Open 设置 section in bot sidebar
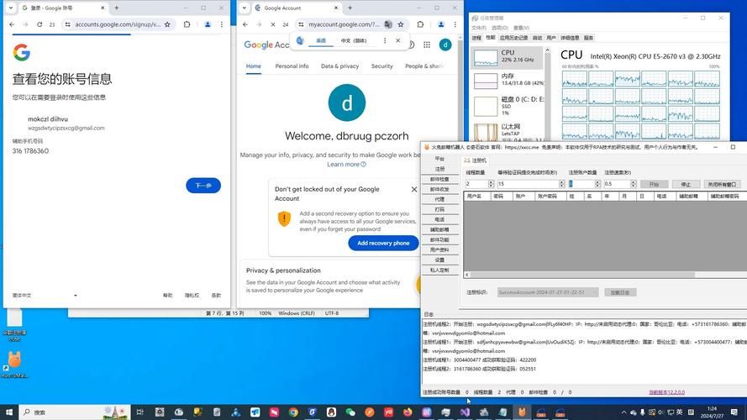Image resolution: width=747 pixels, height=420 pixels. pos(439,260)
